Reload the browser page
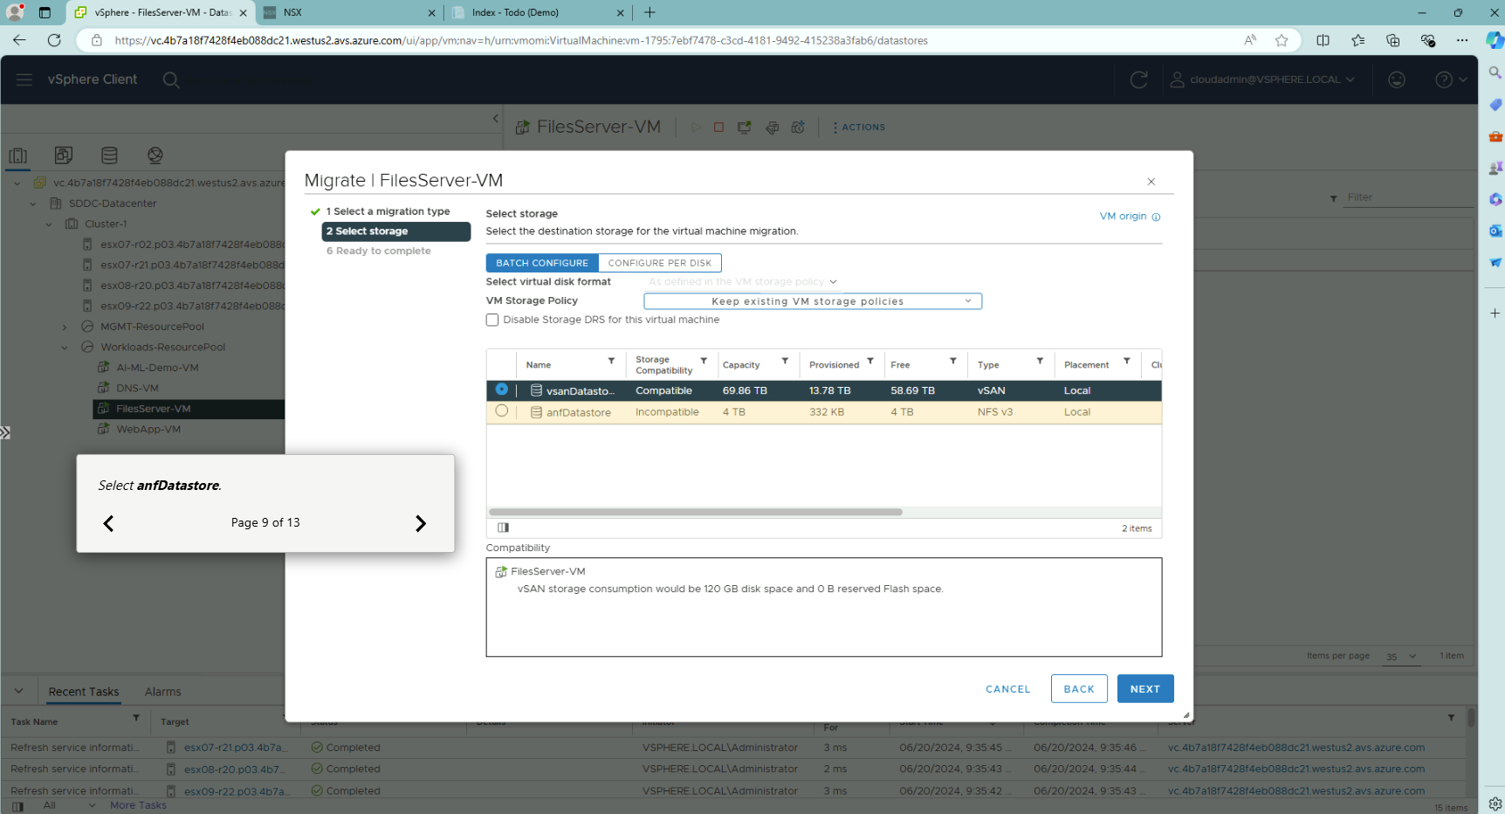The height and width of the screenshot is (814, 1505). point(54,40)
